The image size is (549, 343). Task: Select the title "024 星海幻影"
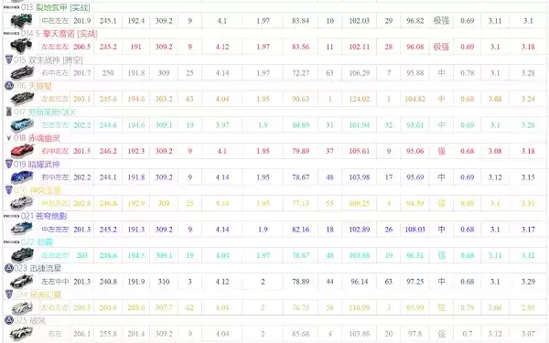(x=38, y=295)
